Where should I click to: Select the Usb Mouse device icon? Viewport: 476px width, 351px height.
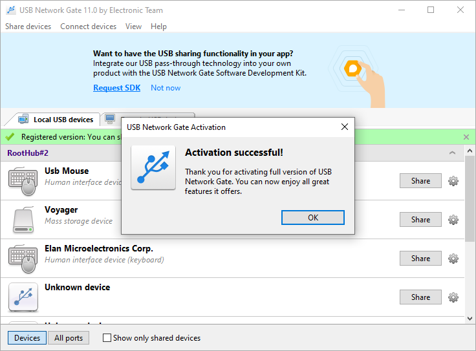[23, 181]
